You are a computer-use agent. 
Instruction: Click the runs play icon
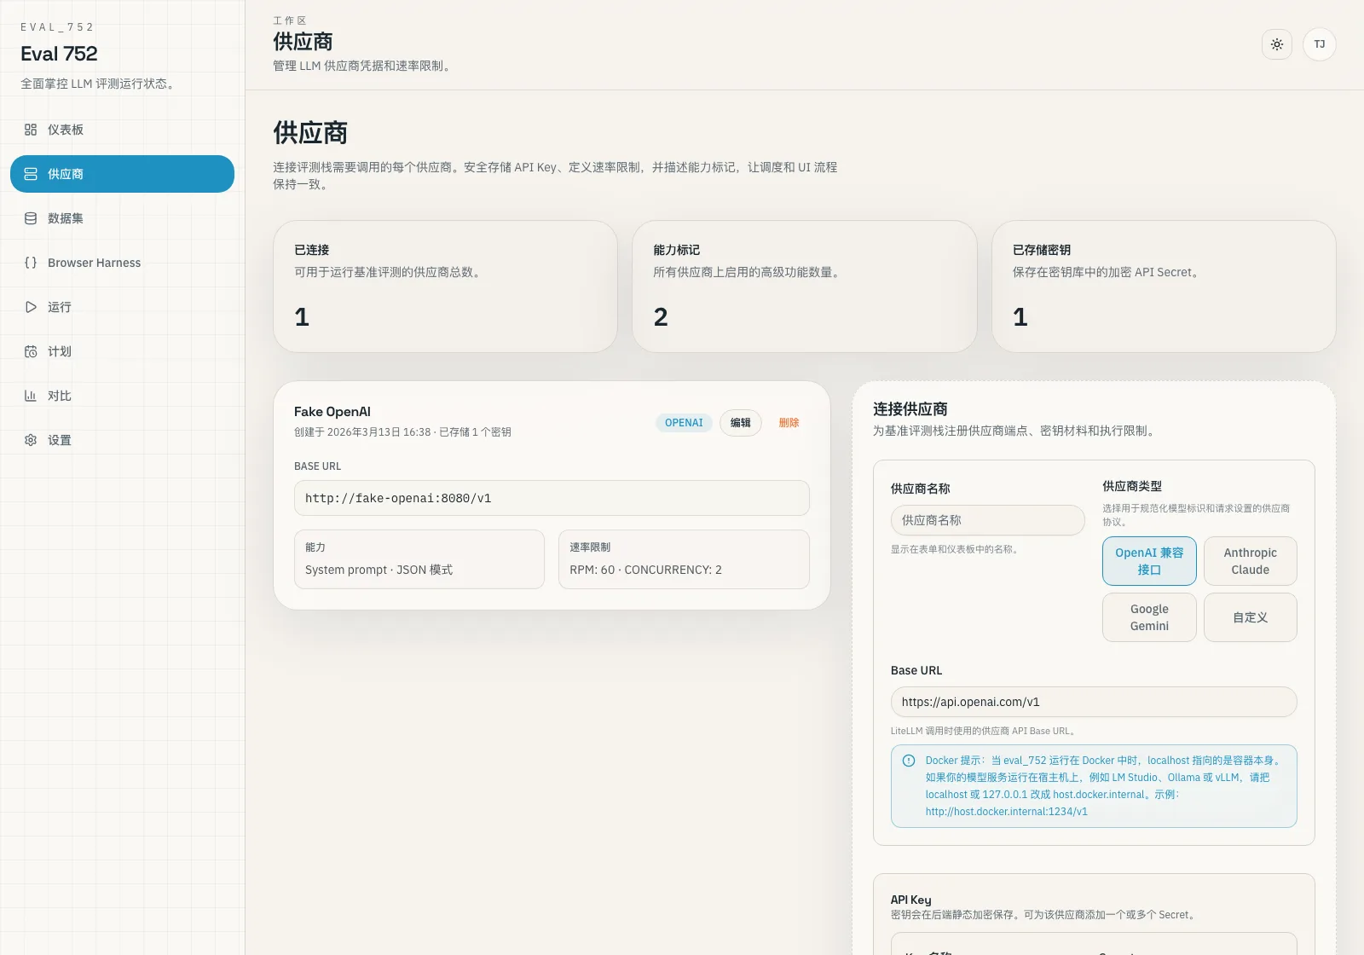click(31, 307)
